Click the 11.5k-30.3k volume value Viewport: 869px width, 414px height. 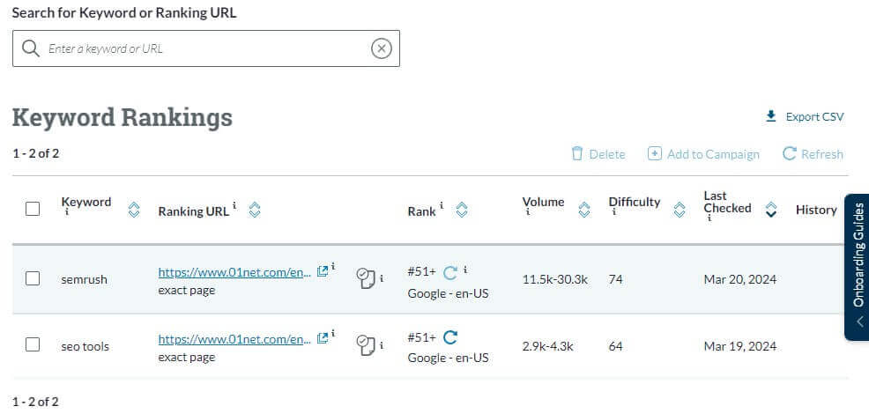coord(554,279)
